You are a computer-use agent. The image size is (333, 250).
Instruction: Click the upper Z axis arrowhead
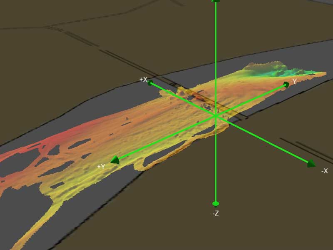point(216,1)
